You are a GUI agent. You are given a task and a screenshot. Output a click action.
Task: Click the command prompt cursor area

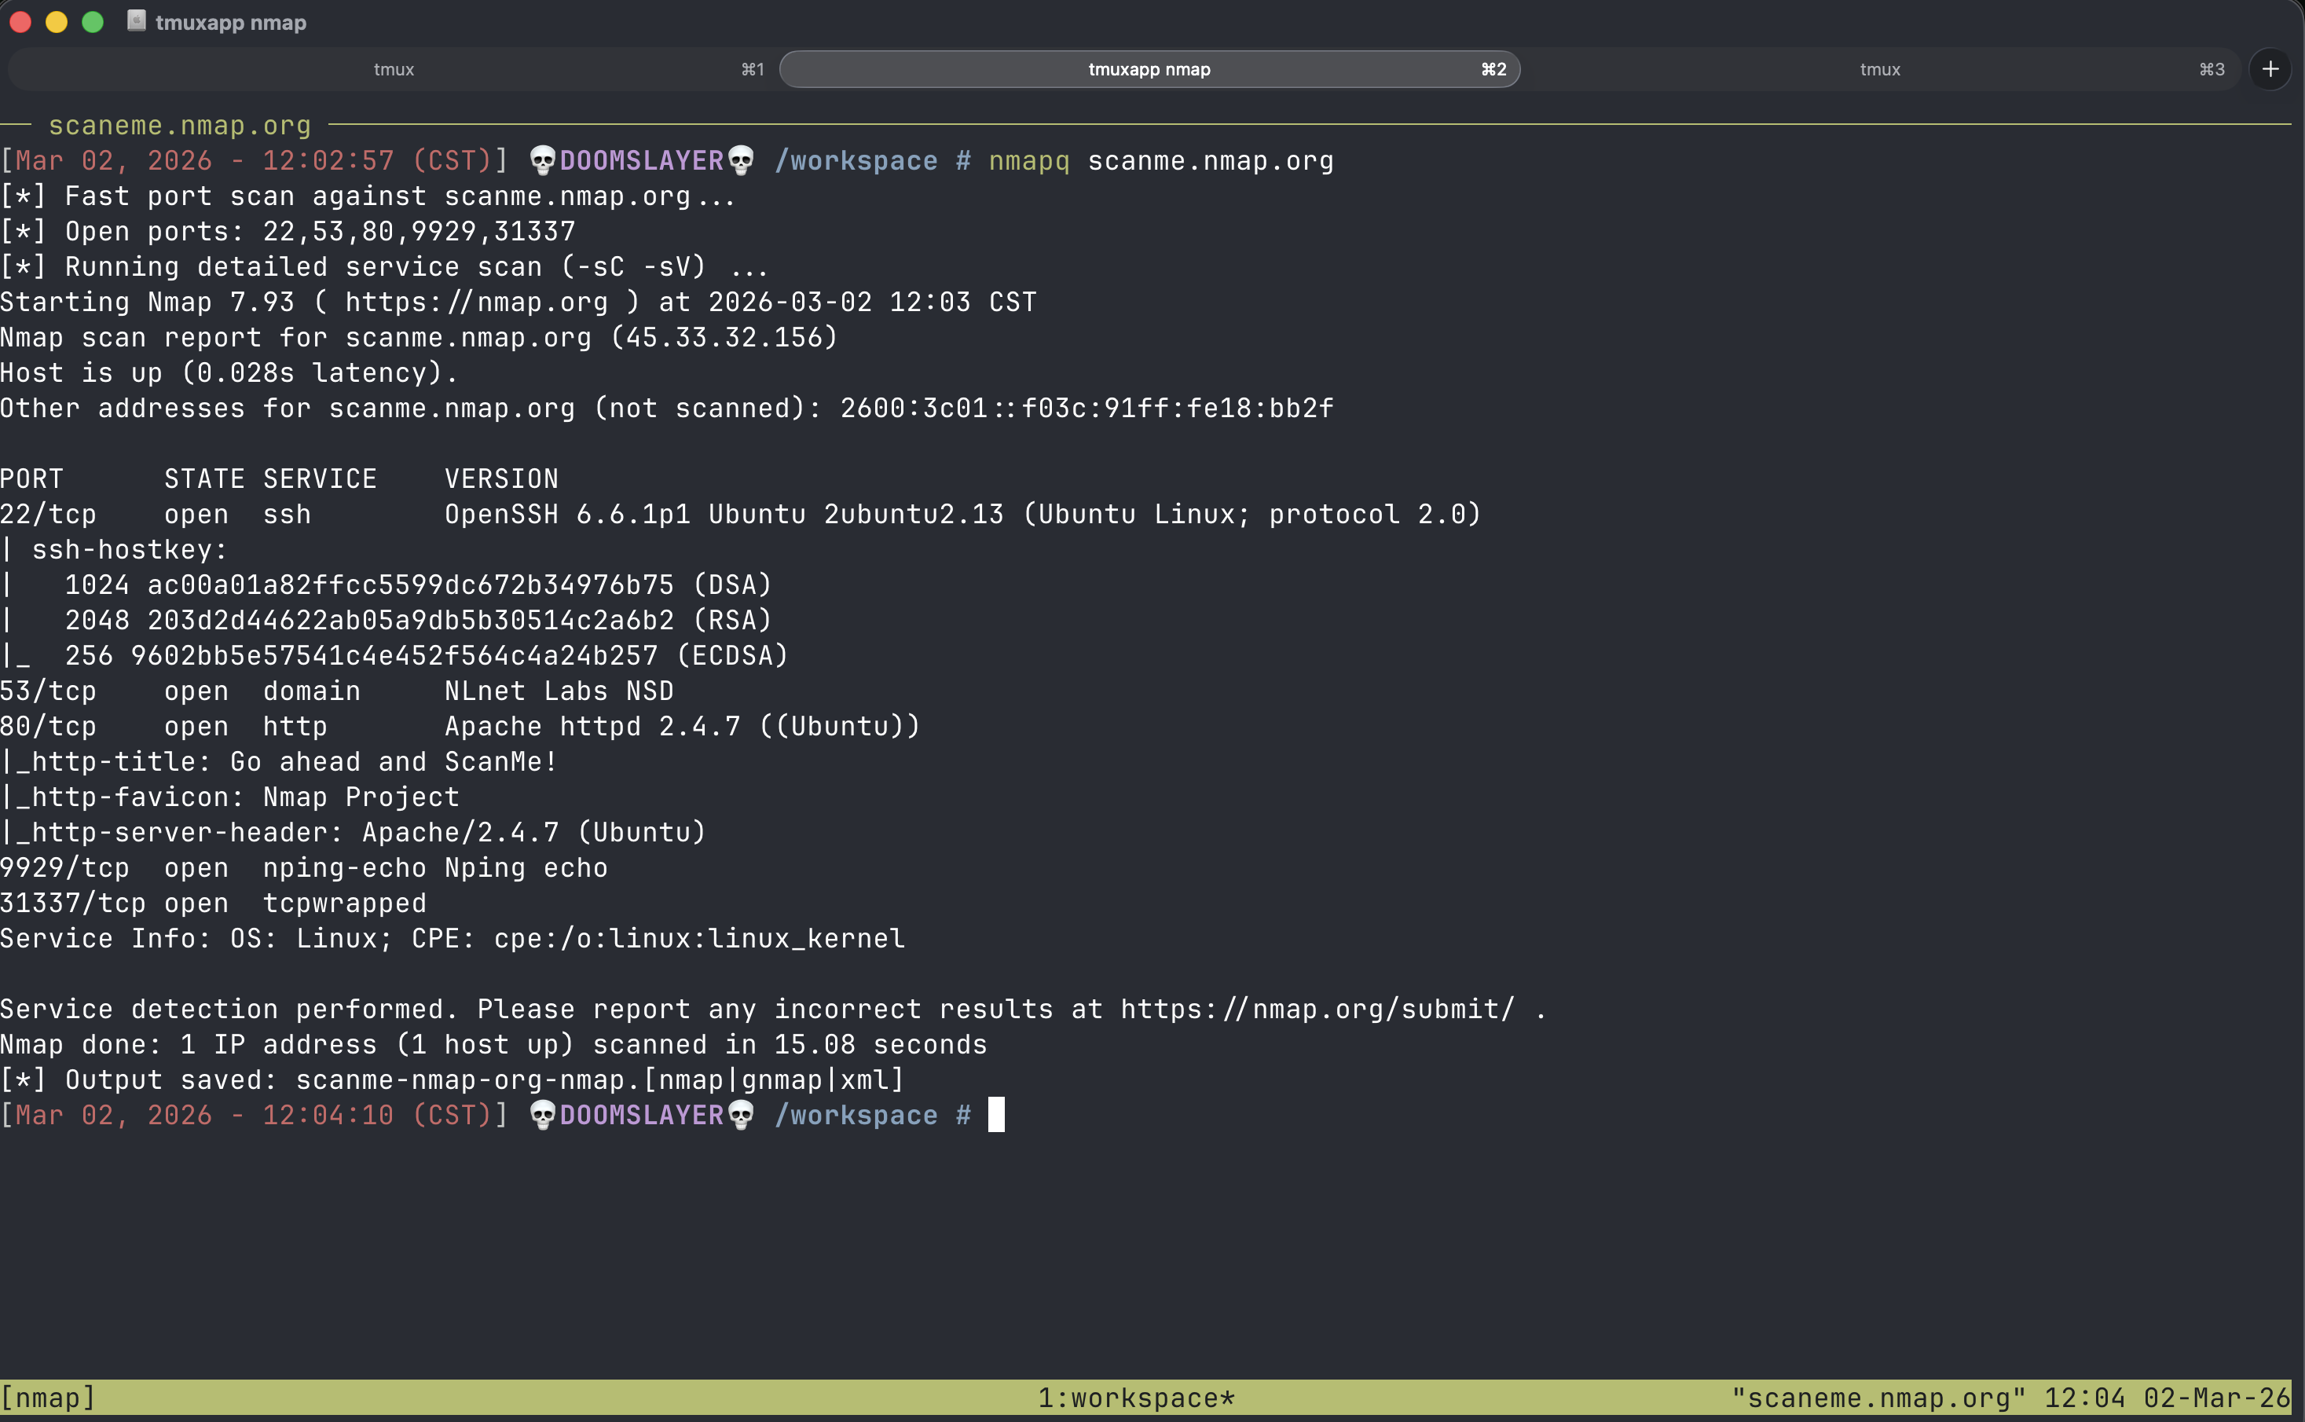996,1115
